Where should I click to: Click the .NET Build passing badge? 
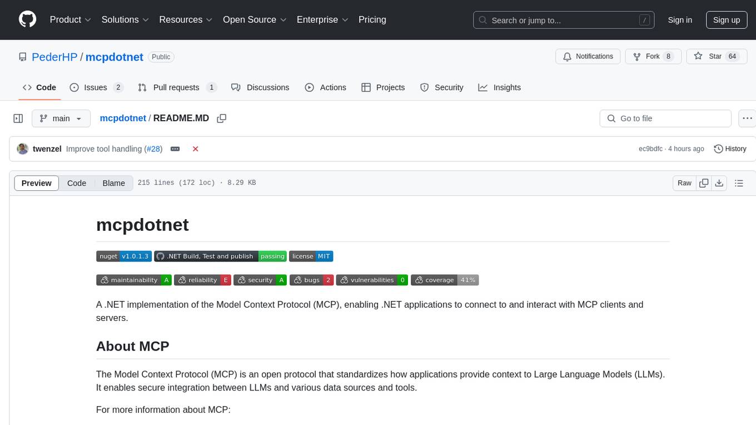[220, 256]
